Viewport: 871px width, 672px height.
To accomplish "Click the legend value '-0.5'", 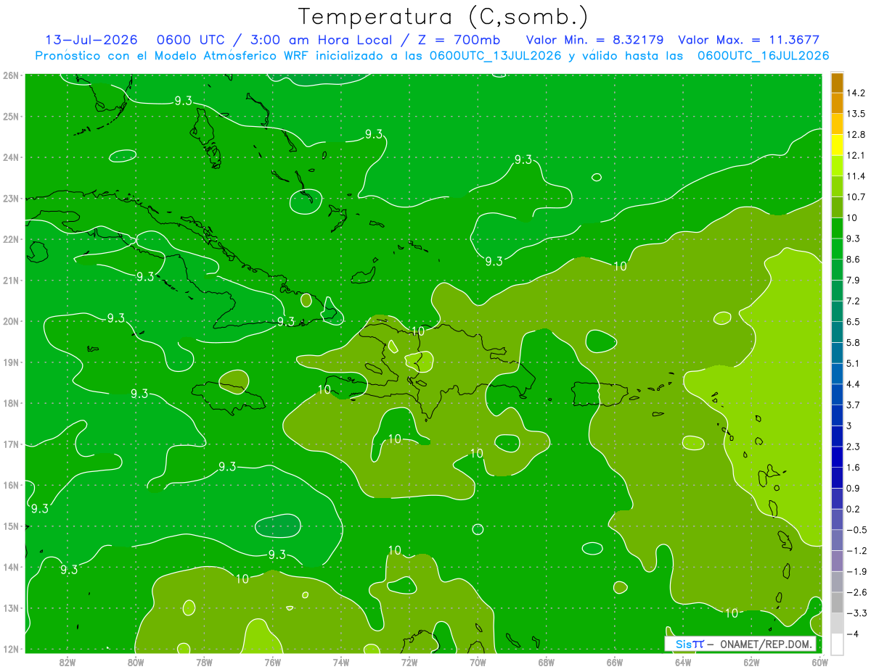I will (856, 530).
